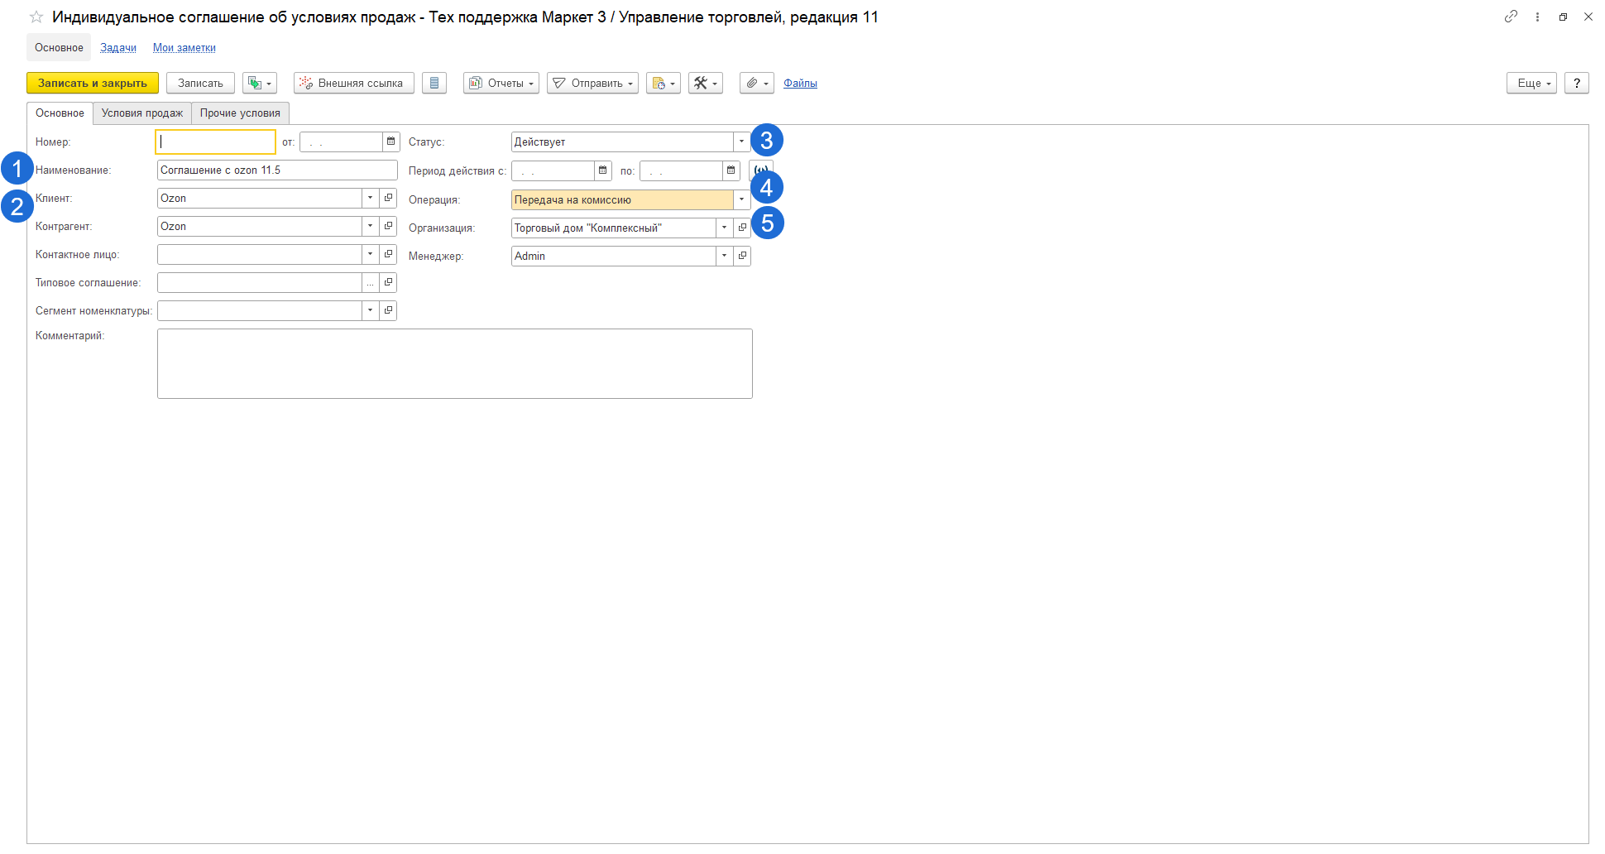
Task: Open calendar for 'Период действия с' date
Action: tap(603, 171)
